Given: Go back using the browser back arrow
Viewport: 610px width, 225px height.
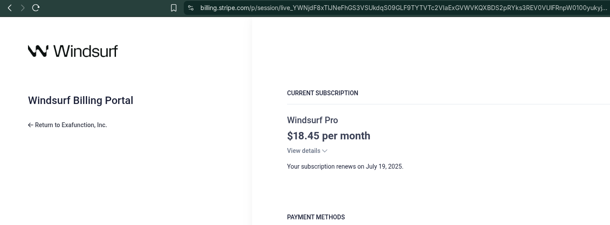Looking at the screenshot, I should [10, 8].
